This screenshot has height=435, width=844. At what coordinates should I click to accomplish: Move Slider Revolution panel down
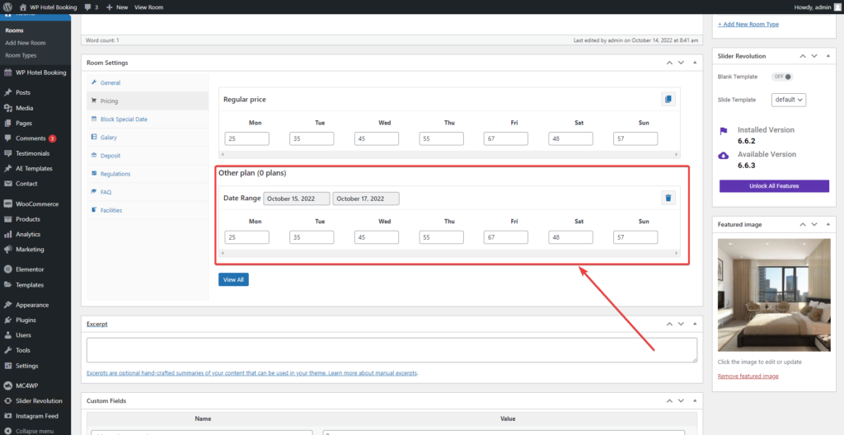click(814, 56)
